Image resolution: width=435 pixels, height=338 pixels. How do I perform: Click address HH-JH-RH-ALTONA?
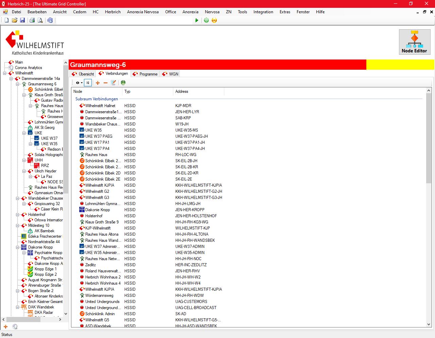192,234
